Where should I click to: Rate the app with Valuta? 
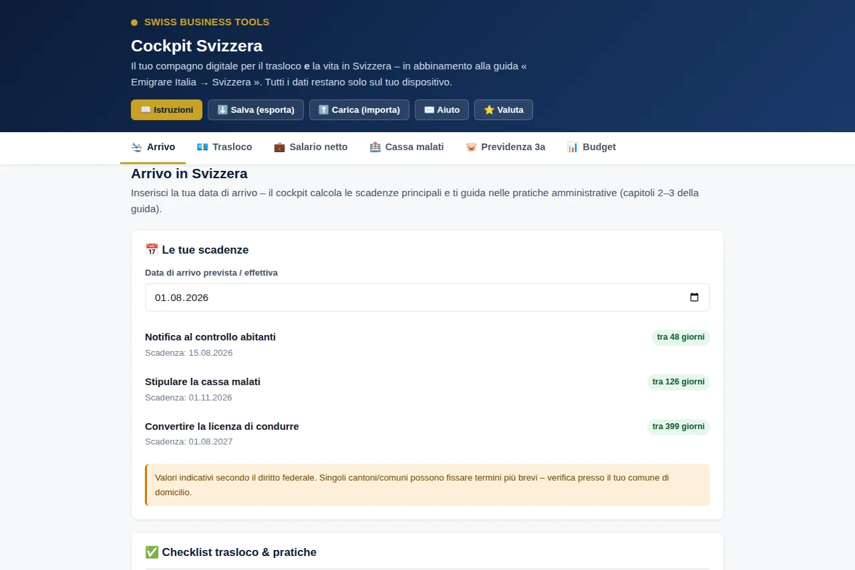tap(504, 109)
